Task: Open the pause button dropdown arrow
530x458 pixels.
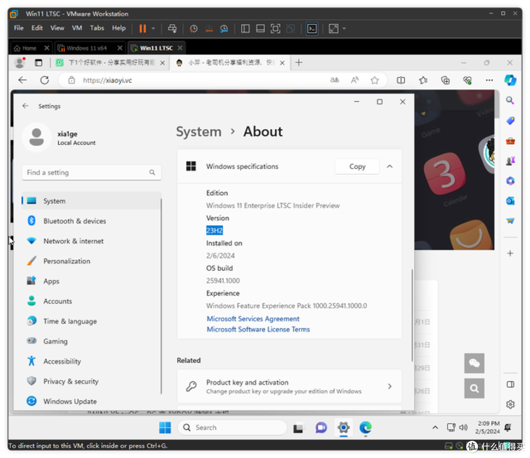Action: click(x=153, y=29)
